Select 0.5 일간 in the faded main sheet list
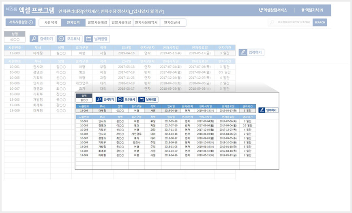Screen dimensions: 352x213 225,72
